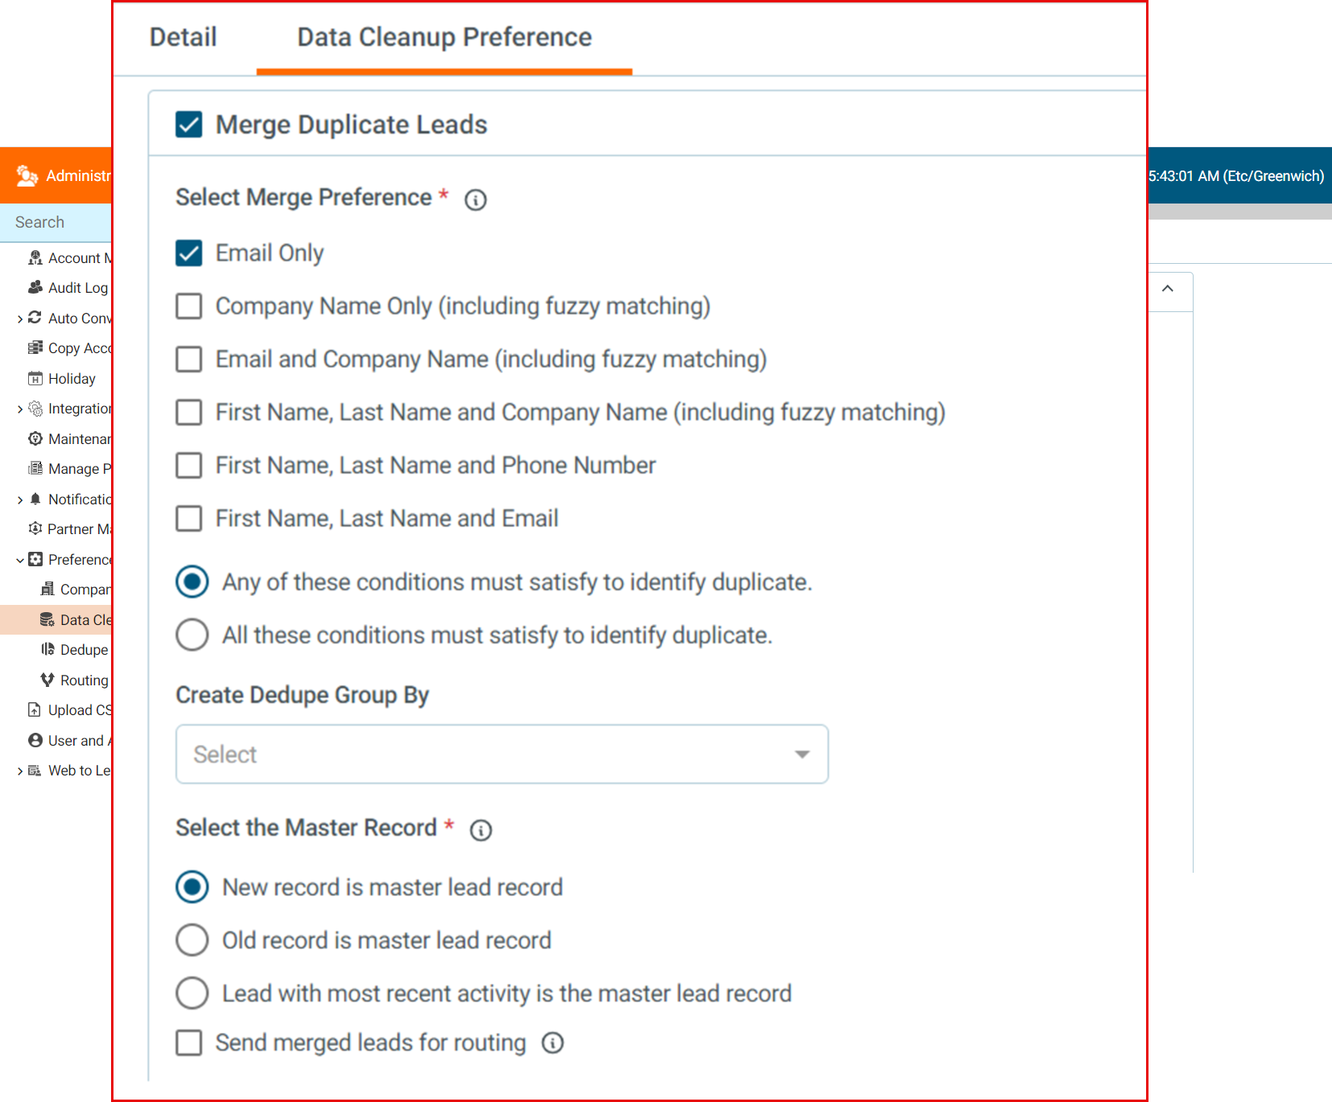Click the Data Cleanup database icon
This screenshot has height=1102, width=1332.
tap(47, 619)
